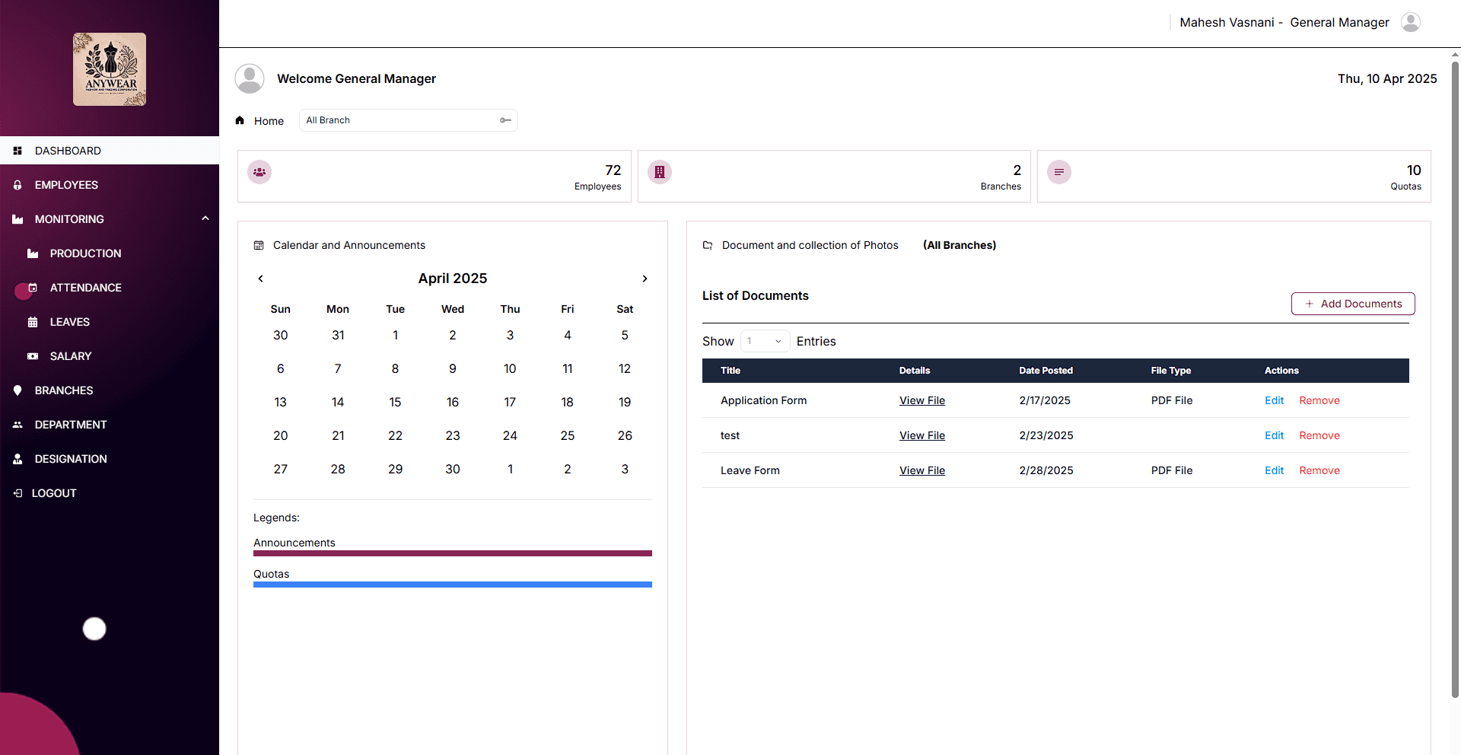Viewport: 1461px width, 755px height.
Task: Click the Branches building icon
Action: pyautogui.click(x=660, y=172)
